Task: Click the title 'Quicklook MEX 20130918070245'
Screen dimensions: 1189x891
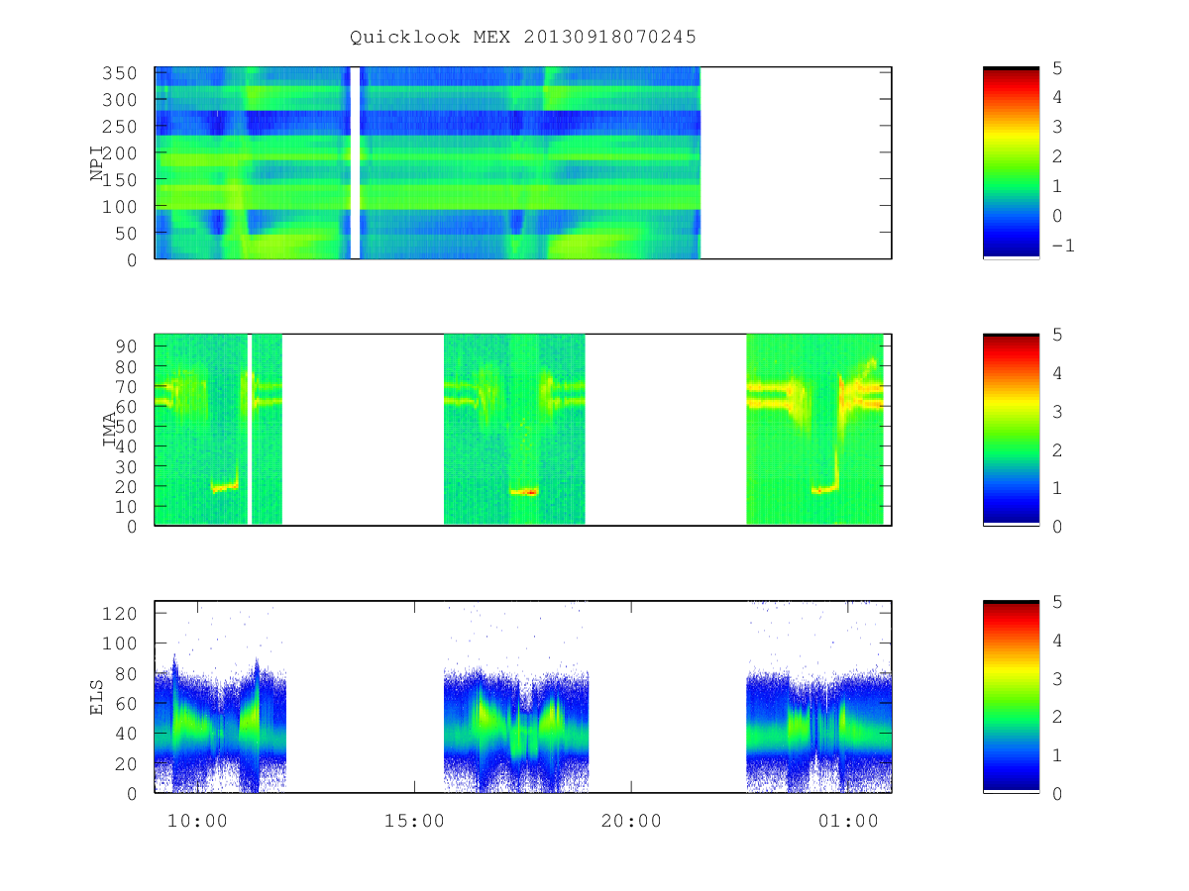Action: (523, 38)
